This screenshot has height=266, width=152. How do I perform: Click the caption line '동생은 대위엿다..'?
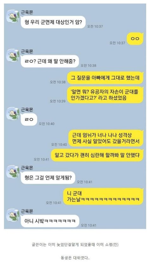pos(75,258)
